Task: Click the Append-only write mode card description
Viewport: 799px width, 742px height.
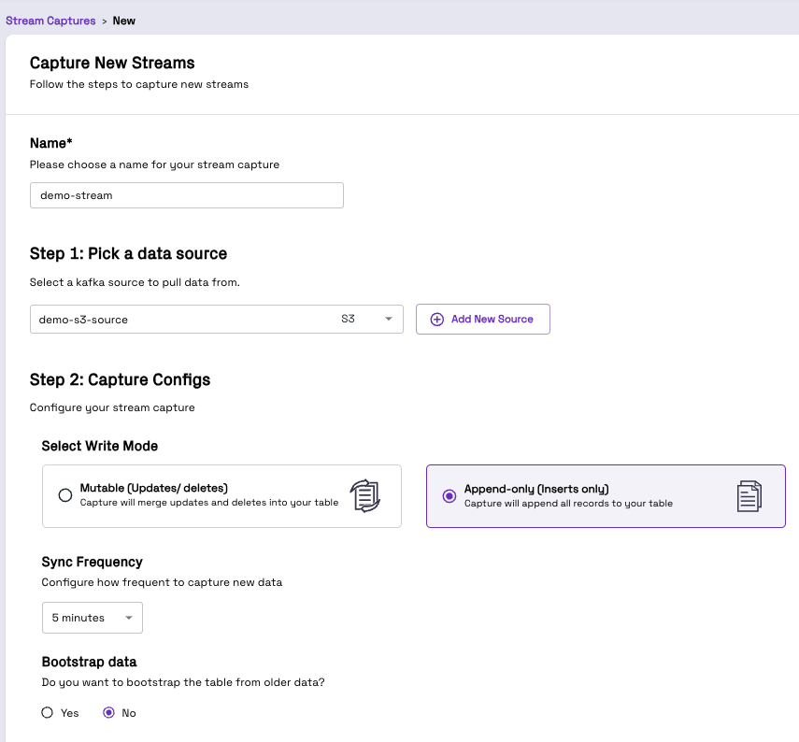Action: (x=568, y=504)
